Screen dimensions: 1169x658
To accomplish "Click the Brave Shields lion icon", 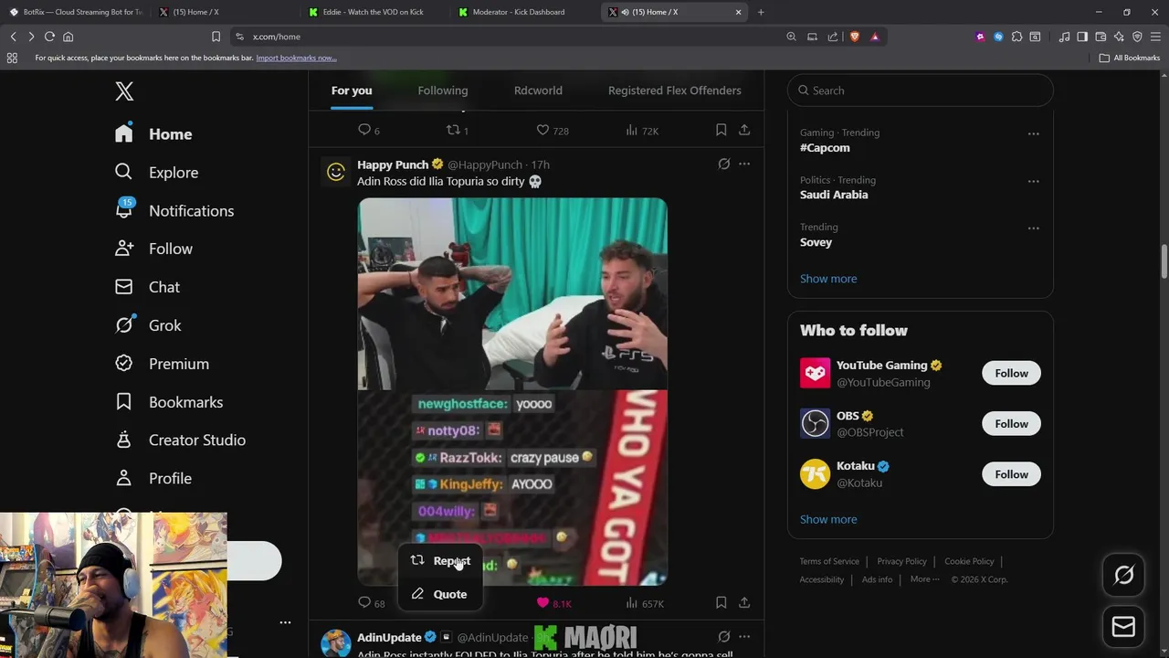I will pyautogui.click(x=854, y=37).
